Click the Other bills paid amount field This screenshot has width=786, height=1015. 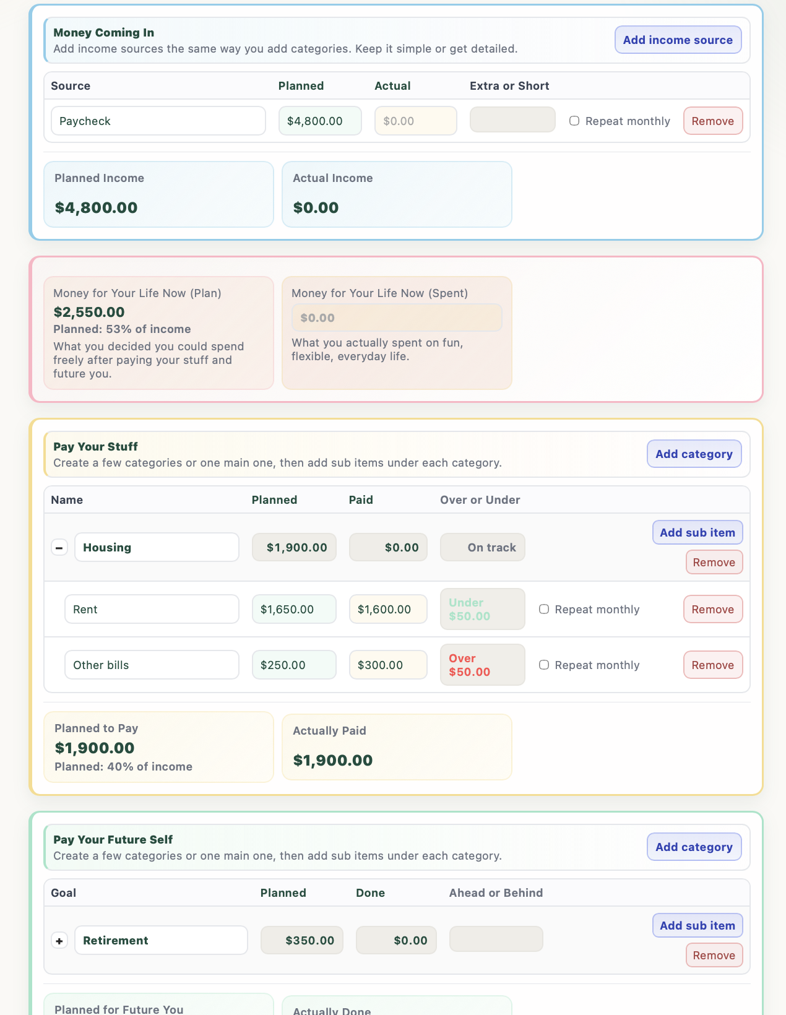coord(388,665)
